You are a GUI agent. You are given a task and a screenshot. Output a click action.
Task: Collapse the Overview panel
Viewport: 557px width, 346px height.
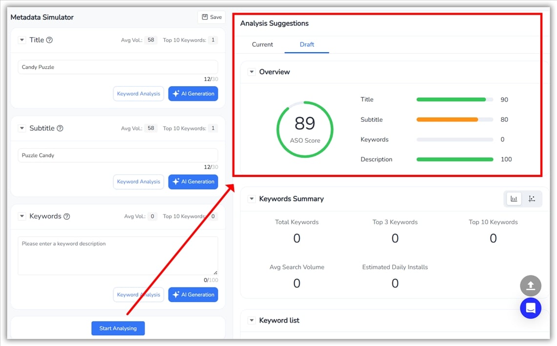point(252,72)
